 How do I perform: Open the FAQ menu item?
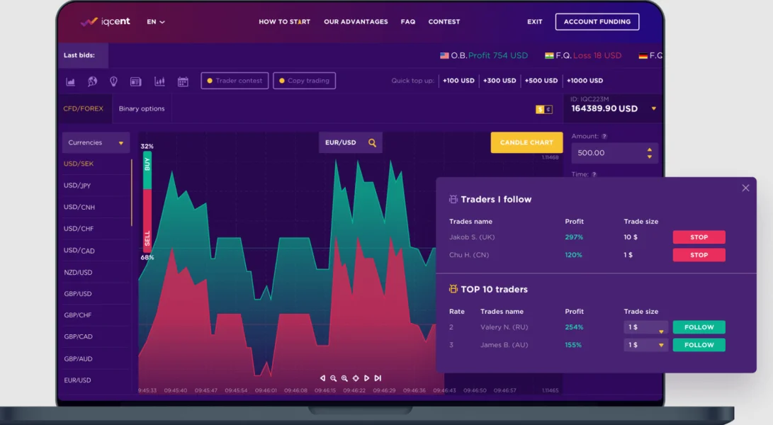(407, 22)
